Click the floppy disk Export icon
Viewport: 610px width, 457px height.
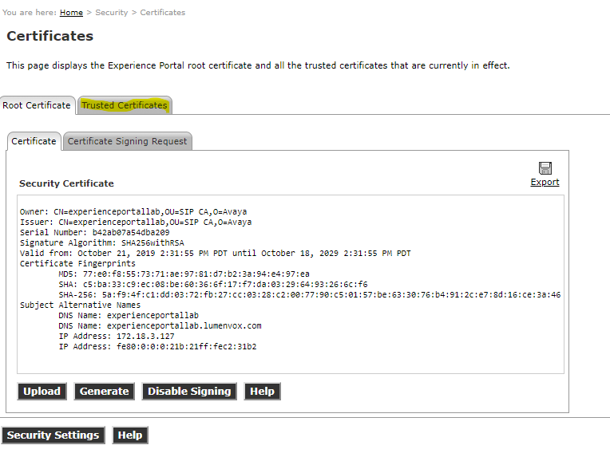(x=545, y=167)
